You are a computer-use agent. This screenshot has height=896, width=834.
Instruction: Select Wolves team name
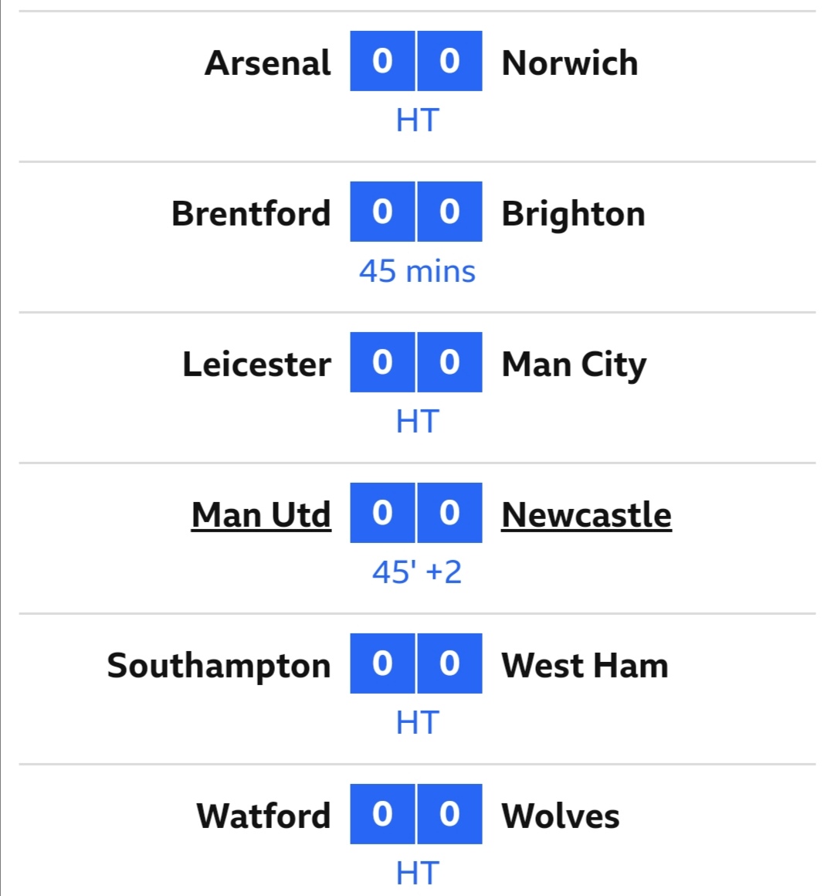pos(561,816)
